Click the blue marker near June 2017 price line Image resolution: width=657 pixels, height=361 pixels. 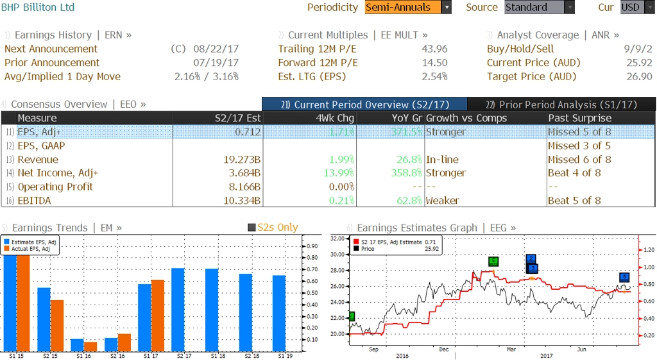(624, 277)
